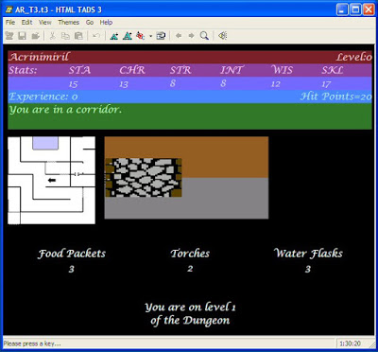
Task: Open the Themes menu
Action: (68, 23)
